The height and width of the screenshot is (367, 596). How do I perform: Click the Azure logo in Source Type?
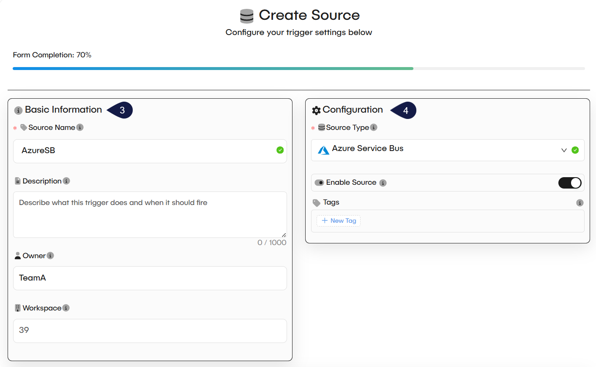(x=323, y=150)
